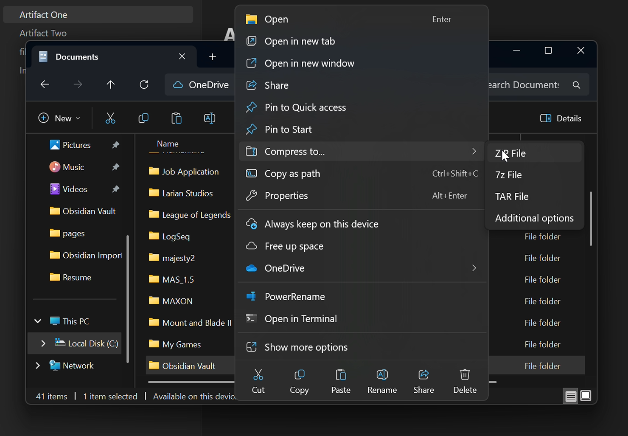Unpin Pictures from Quick access
Screen dimensions: 628x436
tap(115, 145)
